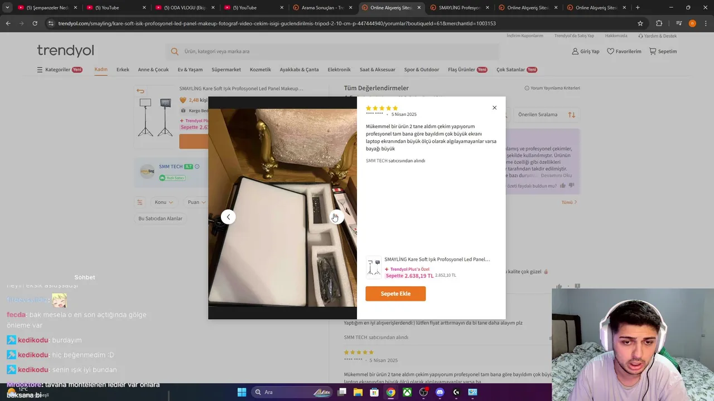
Task: Select Erkek category menu item
Action: (x=123, y=70)
